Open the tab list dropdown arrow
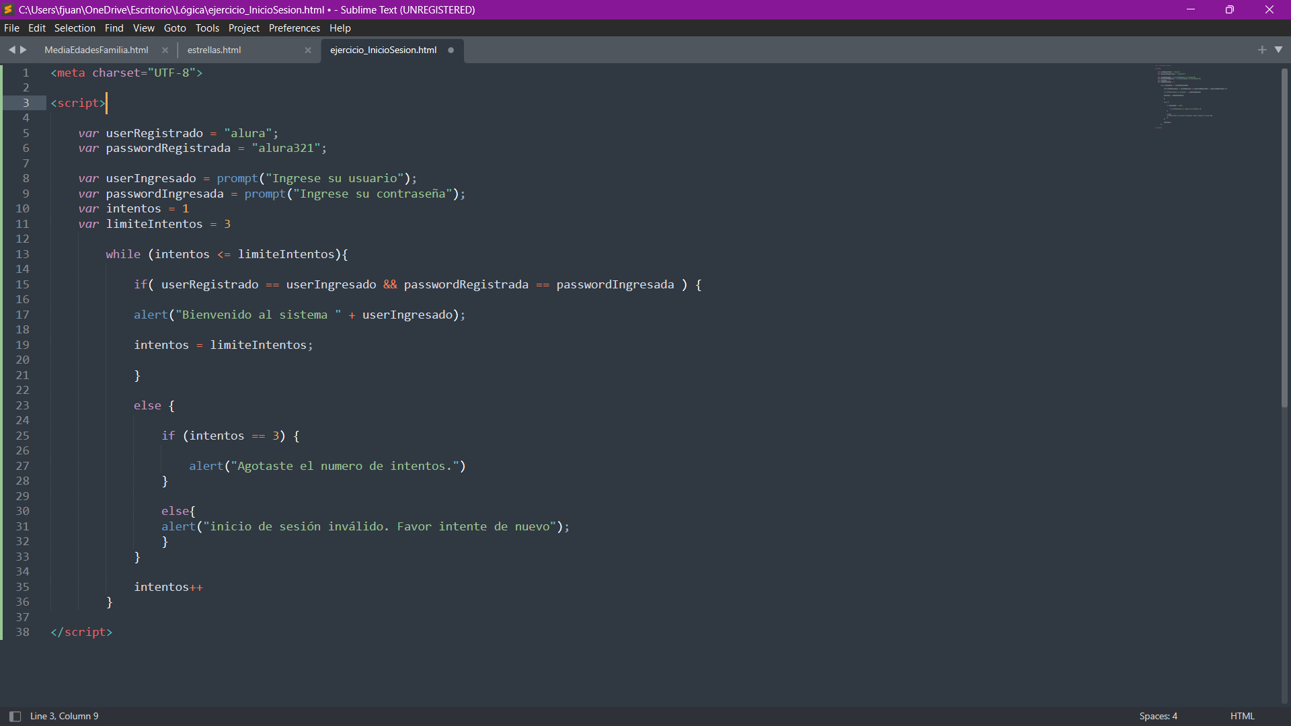 pos(1278,50)
